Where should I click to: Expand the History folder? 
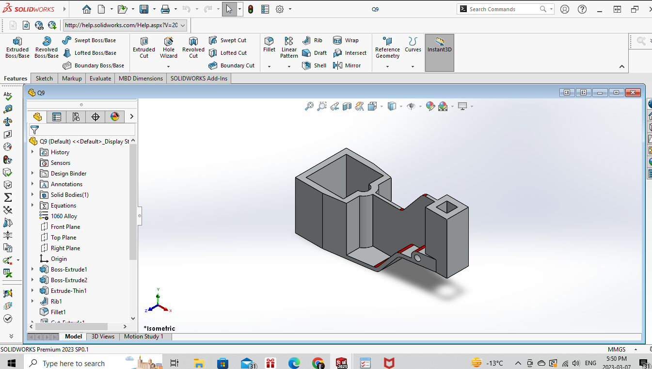point(32,152)
